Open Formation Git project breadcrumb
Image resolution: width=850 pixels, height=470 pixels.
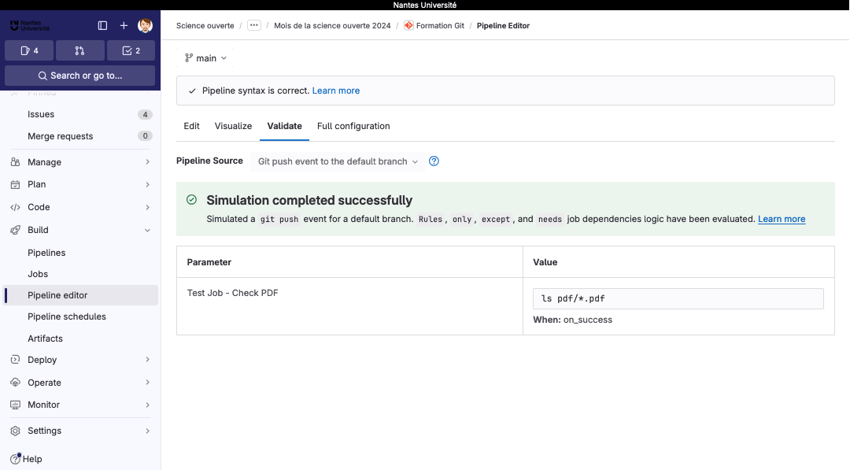(x=440, y=25)
